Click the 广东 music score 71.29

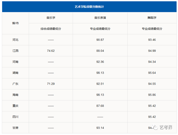[51, 84]
